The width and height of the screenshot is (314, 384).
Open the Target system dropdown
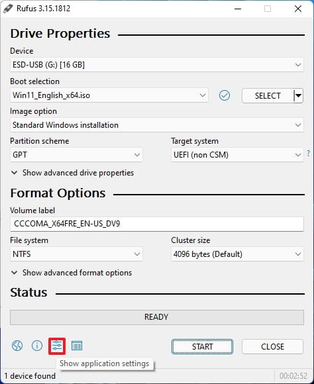tap(237, 155)
